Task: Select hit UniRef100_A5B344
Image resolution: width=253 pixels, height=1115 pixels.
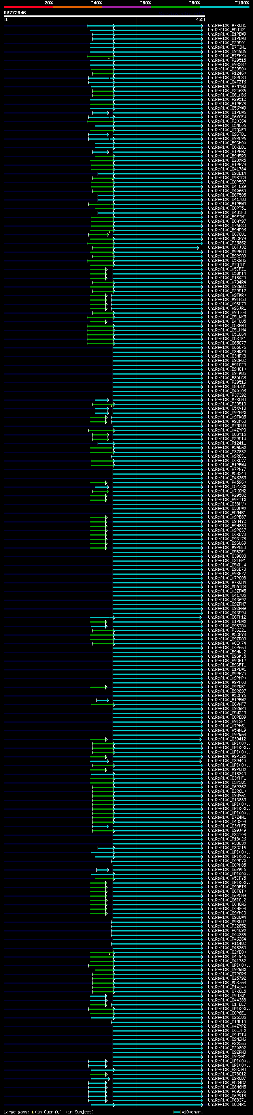Action: point(227,473)
